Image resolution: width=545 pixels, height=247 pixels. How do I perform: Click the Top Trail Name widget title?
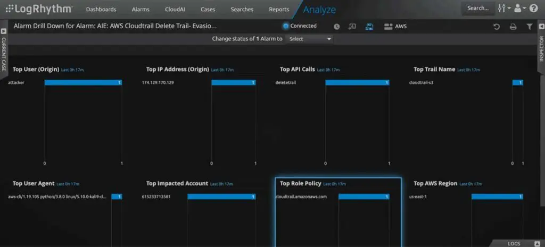click(434, 69)
